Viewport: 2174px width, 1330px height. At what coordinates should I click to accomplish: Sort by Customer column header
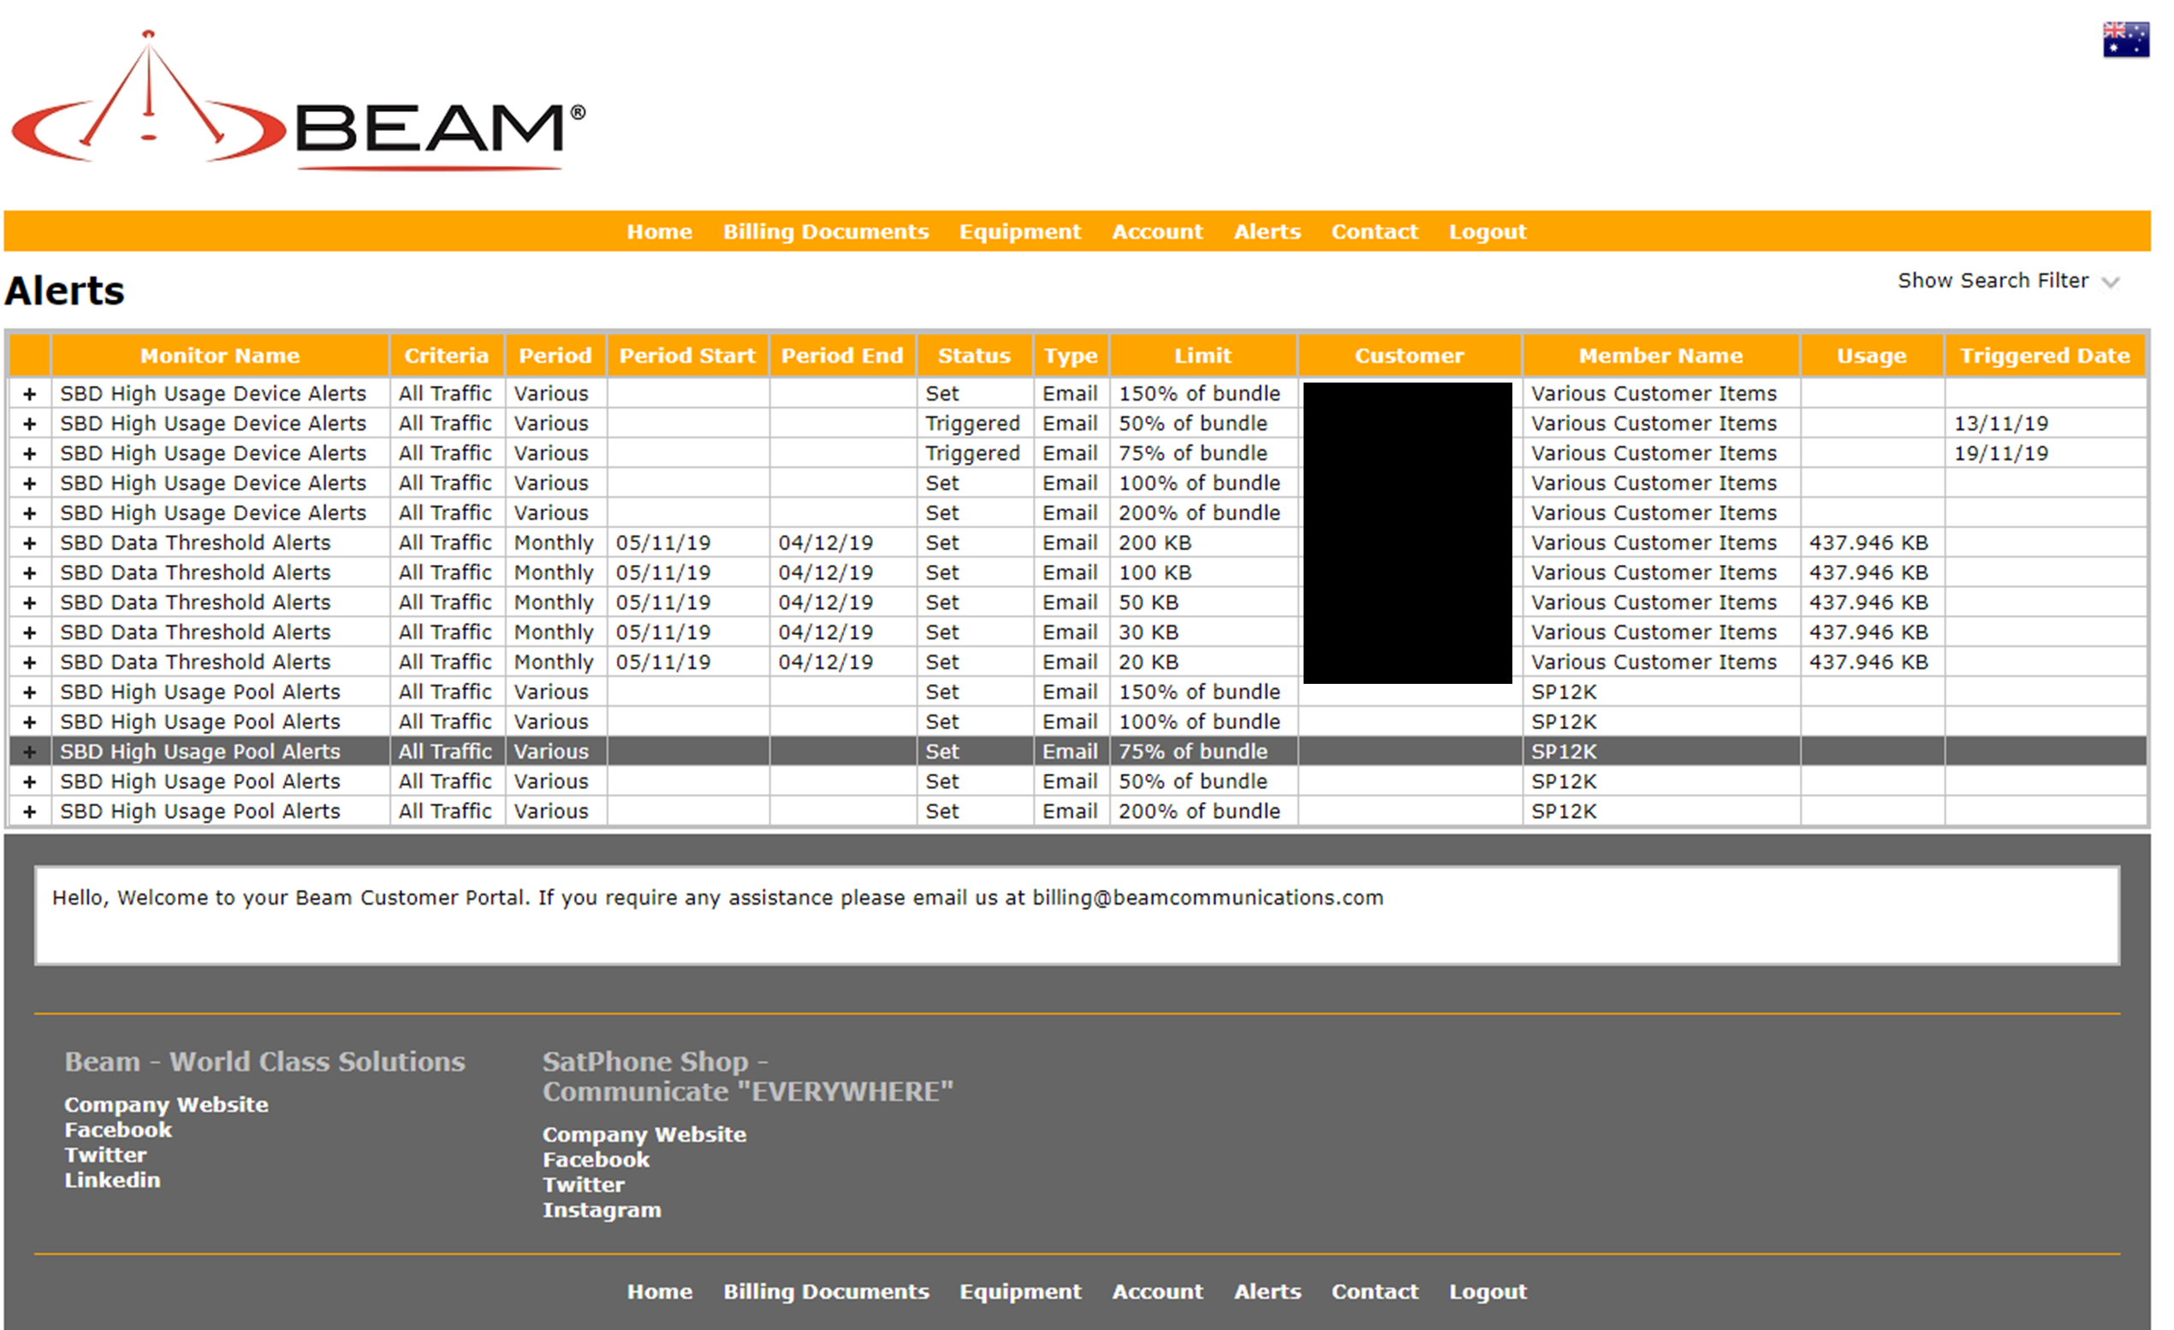1409,355
